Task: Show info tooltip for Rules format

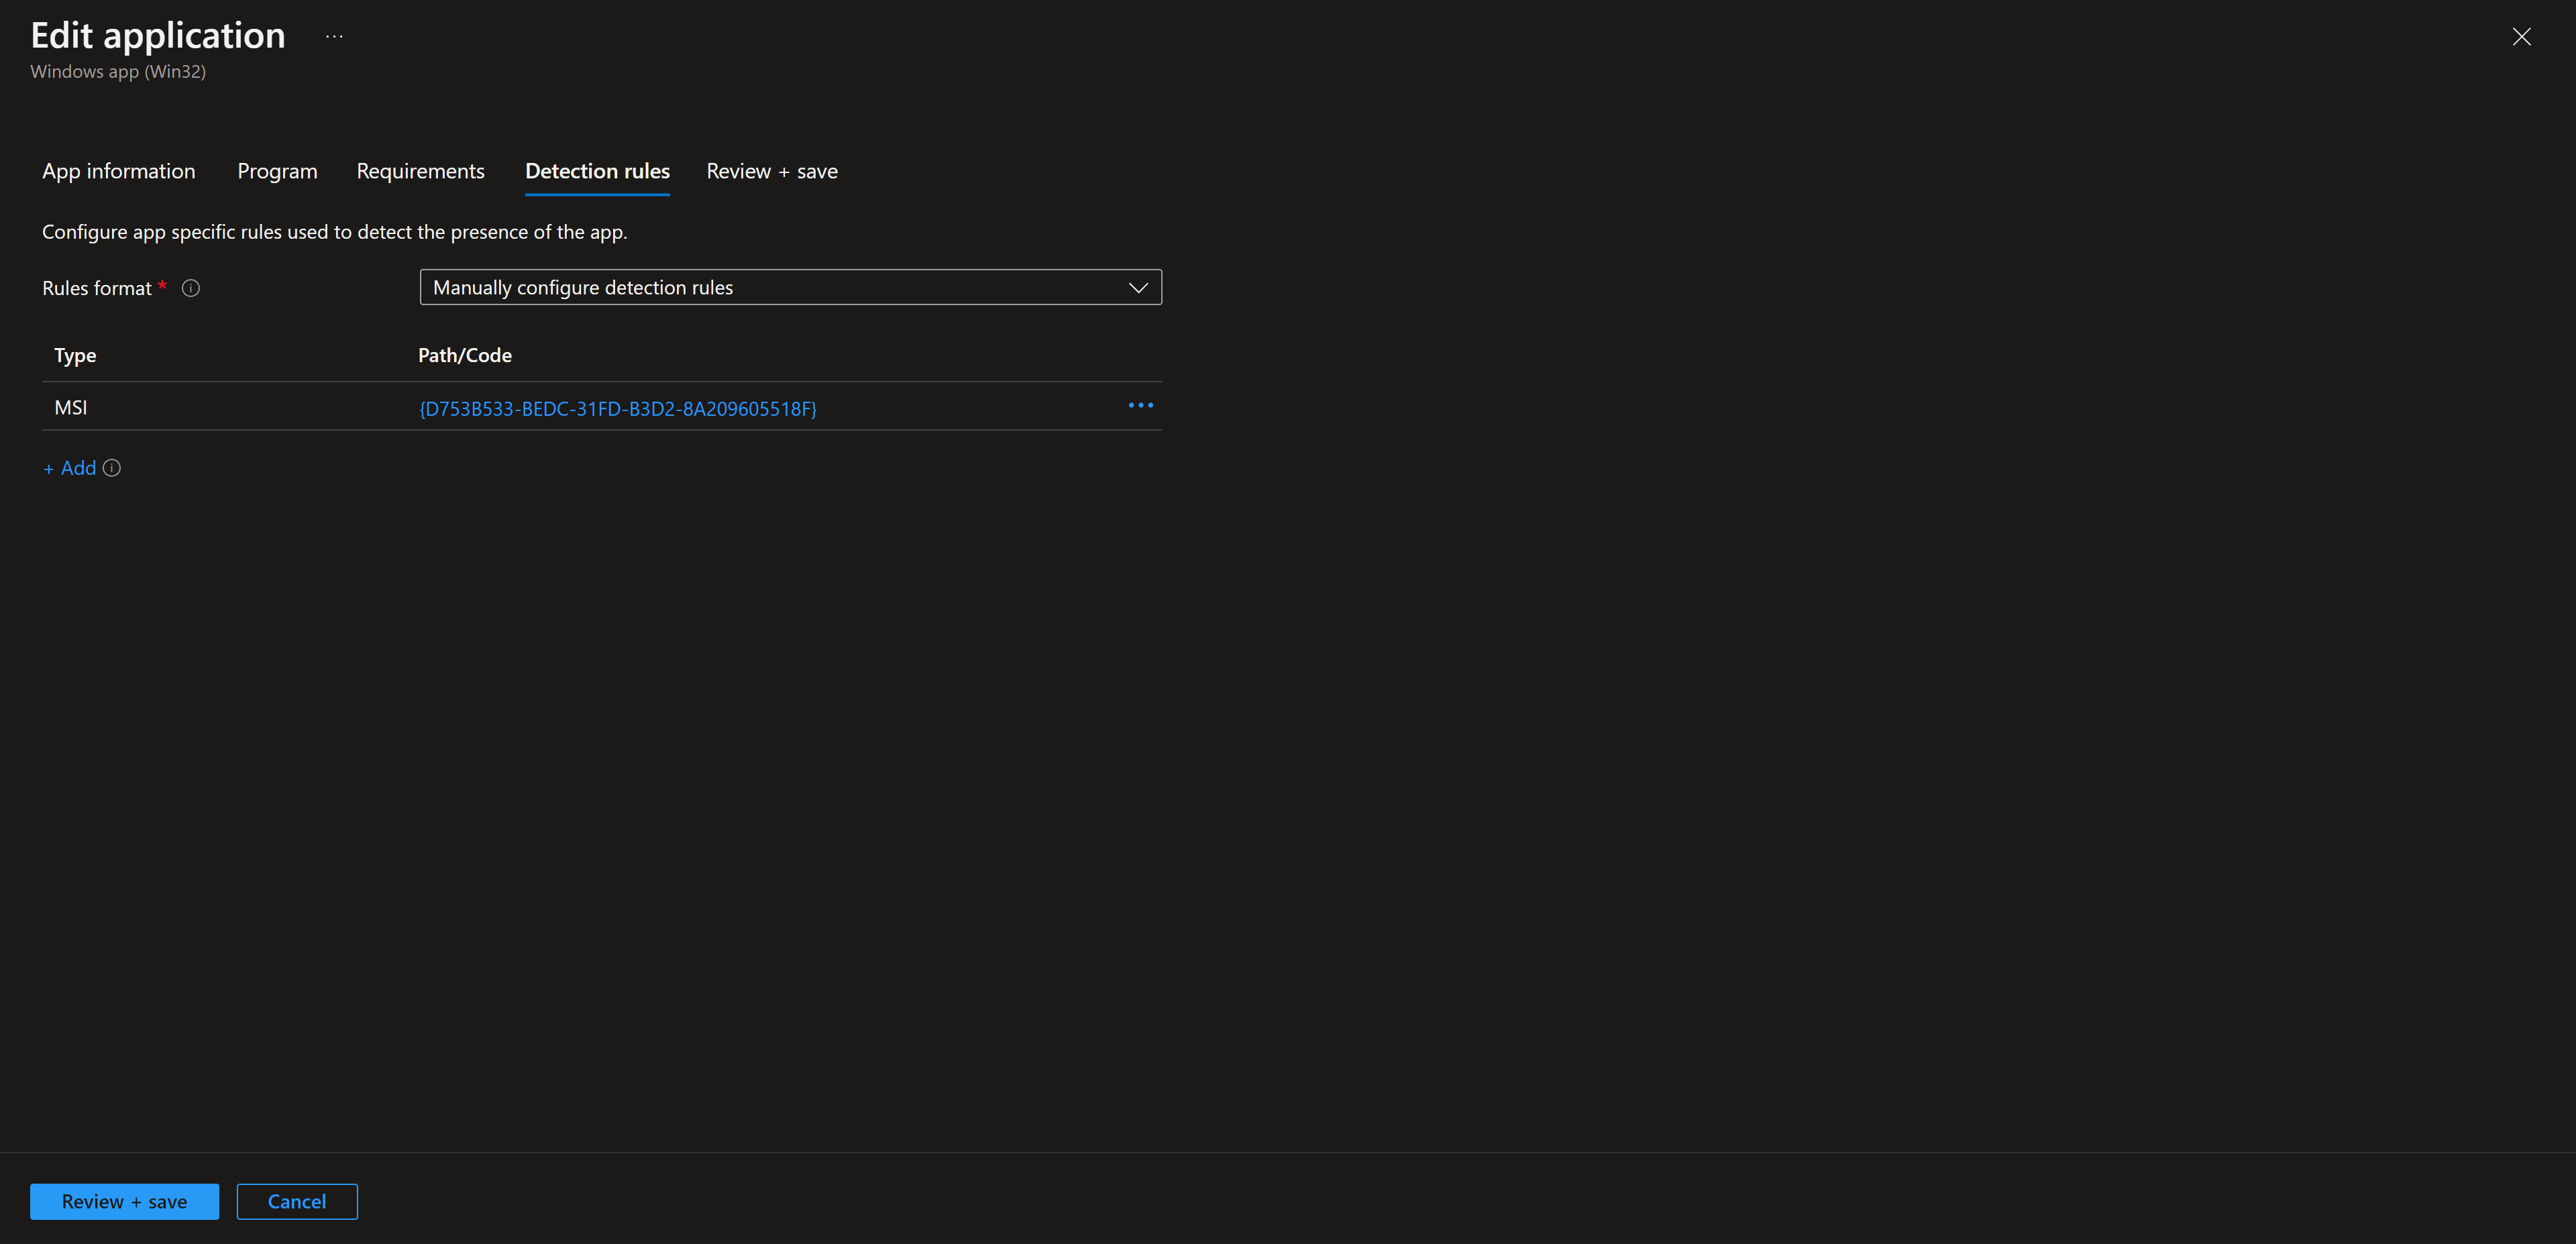Action: 191,288
